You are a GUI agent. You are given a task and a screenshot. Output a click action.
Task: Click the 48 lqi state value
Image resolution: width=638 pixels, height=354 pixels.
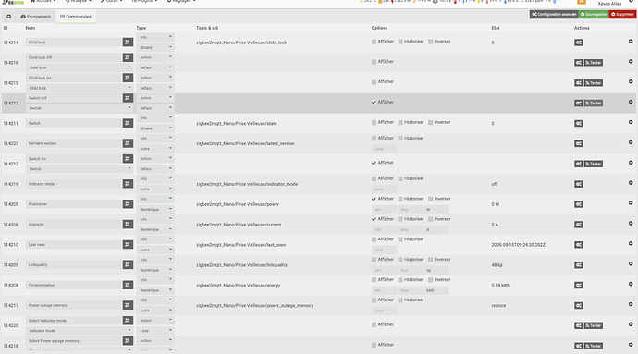coord(497,265)
